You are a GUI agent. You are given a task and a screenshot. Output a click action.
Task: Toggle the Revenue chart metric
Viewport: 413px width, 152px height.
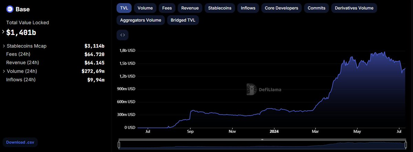point(190,8)
